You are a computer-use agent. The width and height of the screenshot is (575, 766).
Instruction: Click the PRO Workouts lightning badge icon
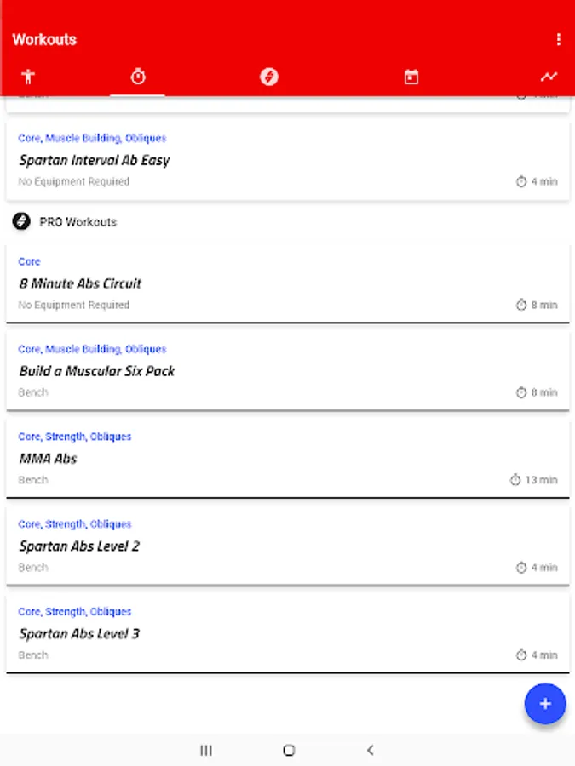(x=21, y=222)
